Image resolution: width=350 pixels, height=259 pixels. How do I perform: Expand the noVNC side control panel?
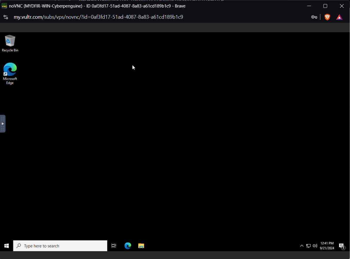[x=3, y=123]
